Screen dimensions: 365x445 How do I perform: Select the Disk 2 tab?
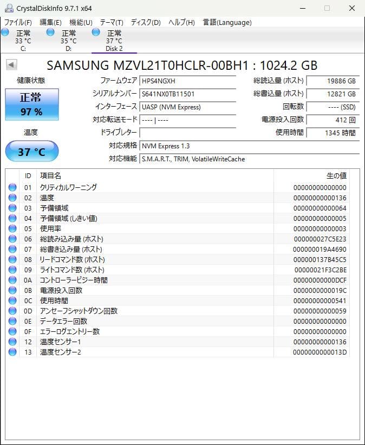point(114,41)
